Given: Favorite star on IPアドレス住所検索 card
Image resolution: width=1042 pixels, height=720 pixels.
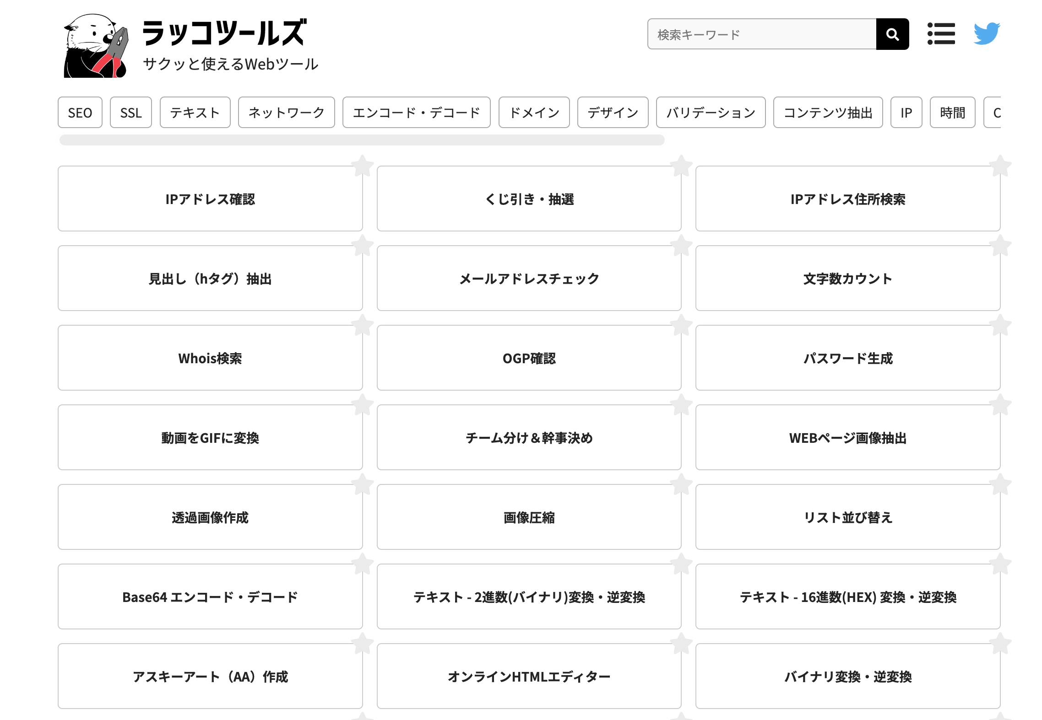Looking at the screenshot, I should (x=1000, y=166).
